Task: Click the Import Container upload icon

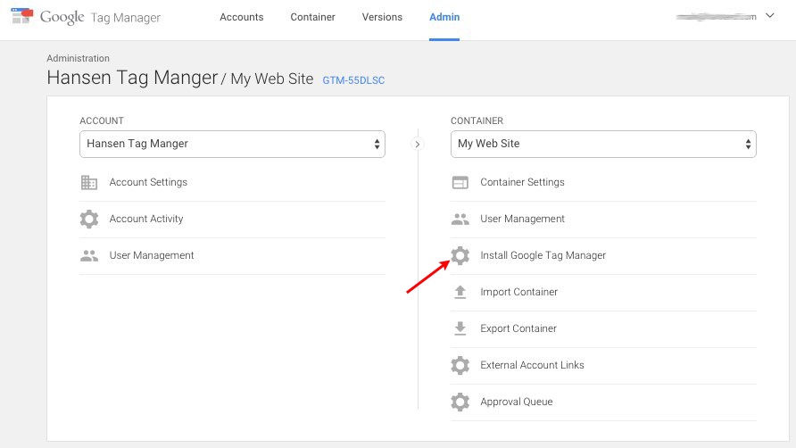Action: pos(460,292)
